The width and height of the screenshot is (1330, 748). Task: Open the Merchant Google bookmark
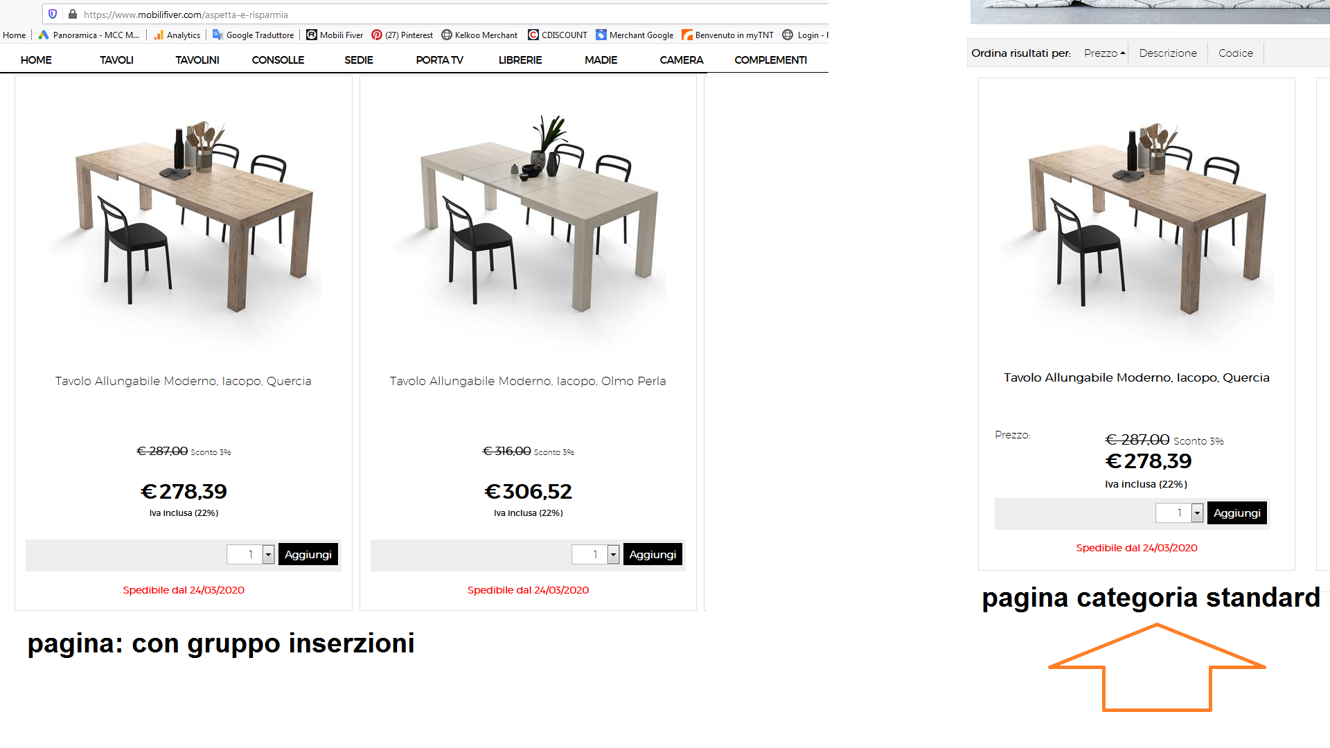(x=635, y=35)
